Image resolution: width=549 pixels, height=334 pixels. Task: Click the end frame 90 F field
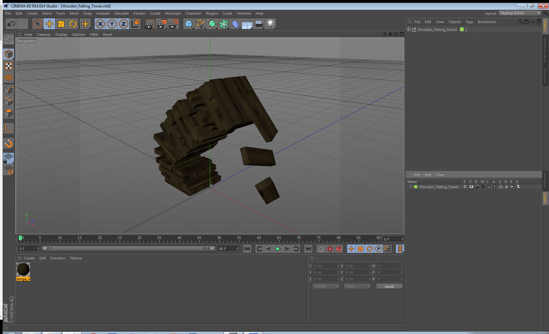[x=228, y=249]
